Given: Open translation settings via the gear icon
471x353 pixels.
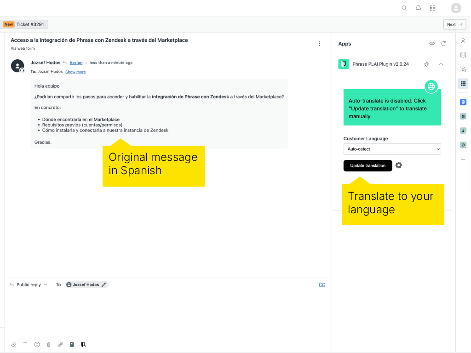Looking at the screenshot, I should (x=398, y=165).
